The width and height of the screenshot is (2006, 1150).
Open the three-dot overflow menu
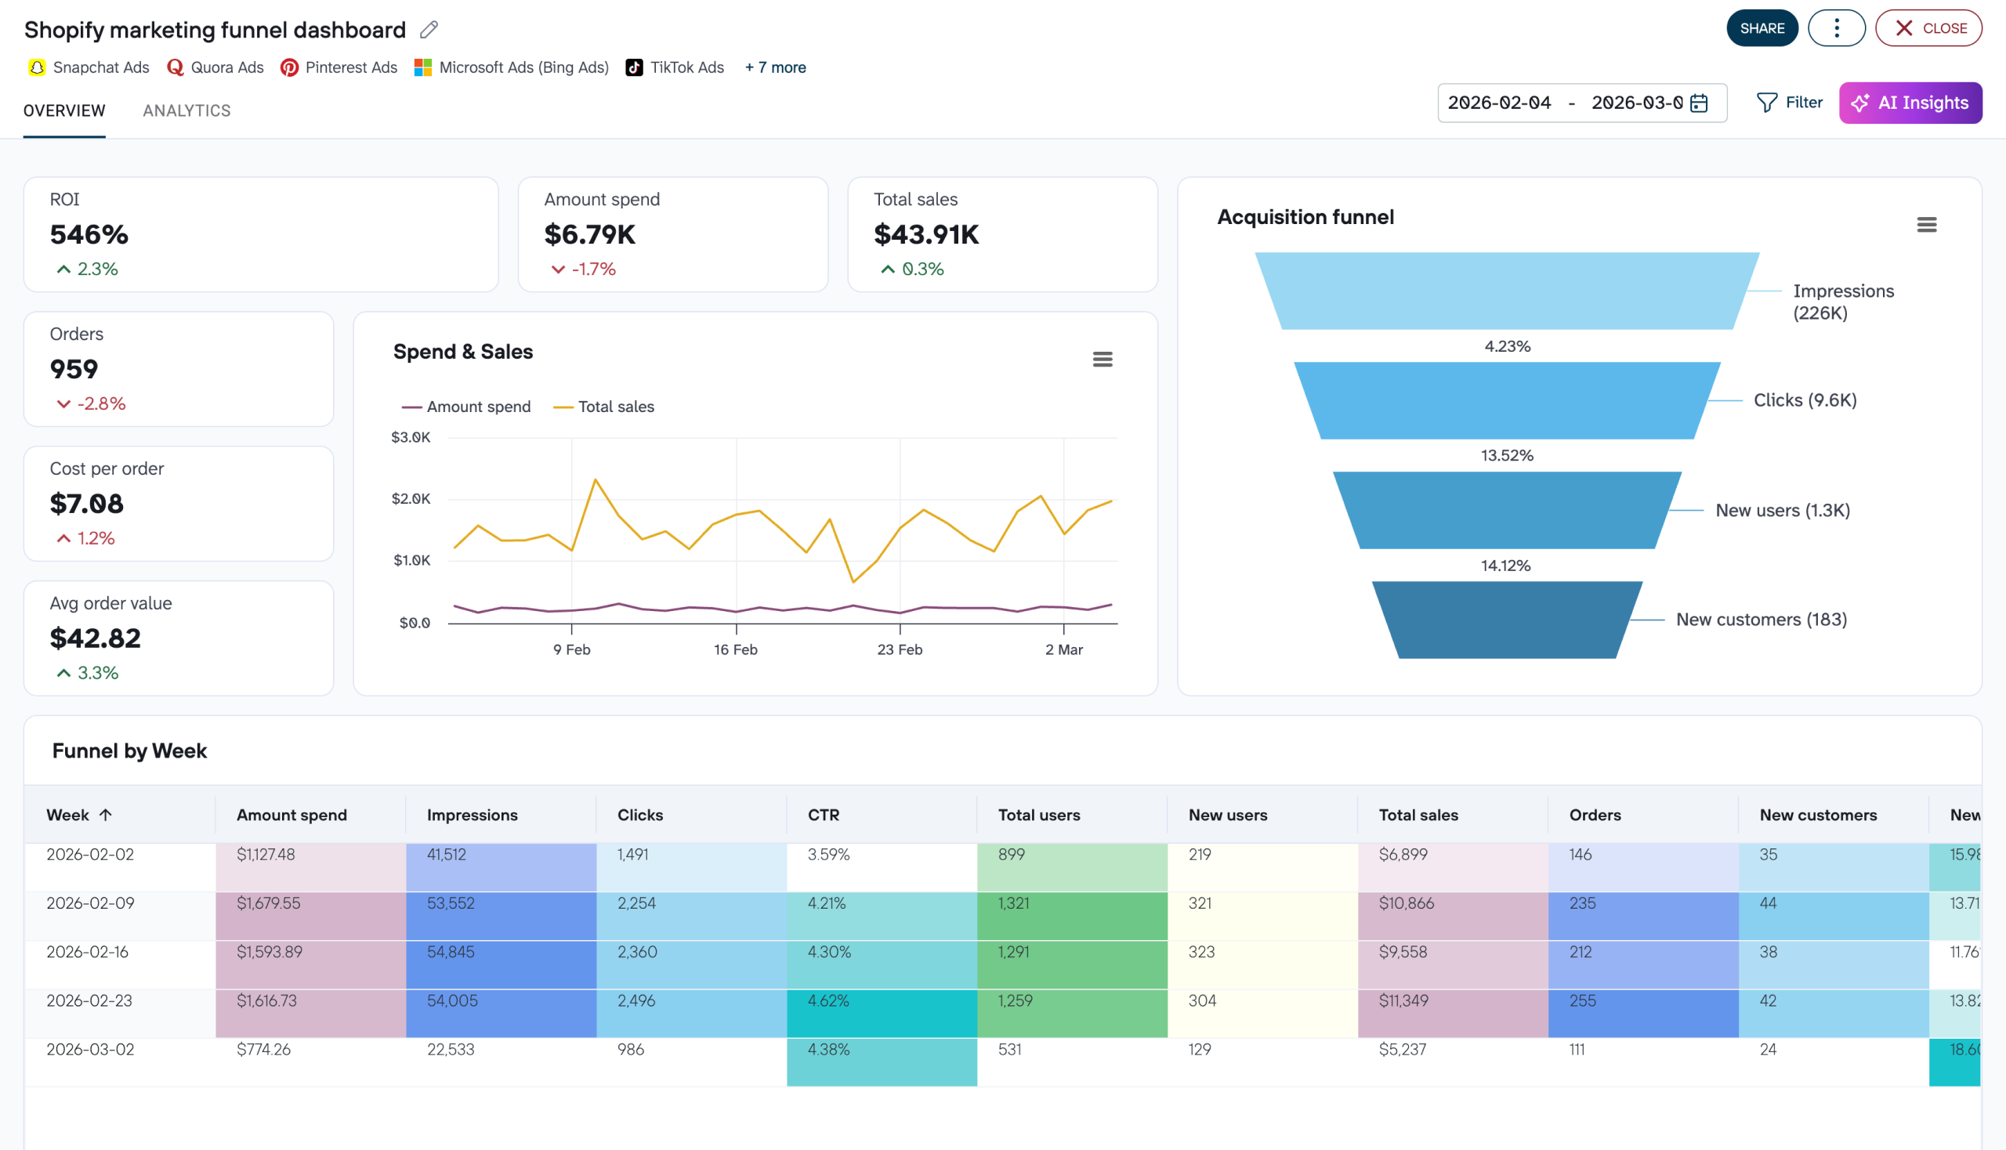[1836, 27]
